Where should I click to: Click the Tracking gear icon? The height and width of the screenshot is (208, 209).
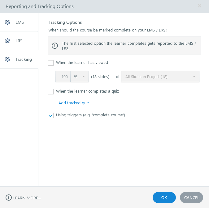(7, 59)
